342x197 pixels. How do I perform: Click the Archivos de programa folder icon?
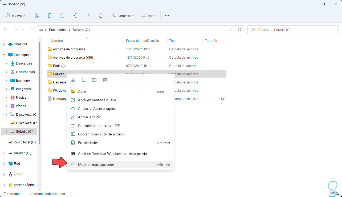[x=50, y=49]
